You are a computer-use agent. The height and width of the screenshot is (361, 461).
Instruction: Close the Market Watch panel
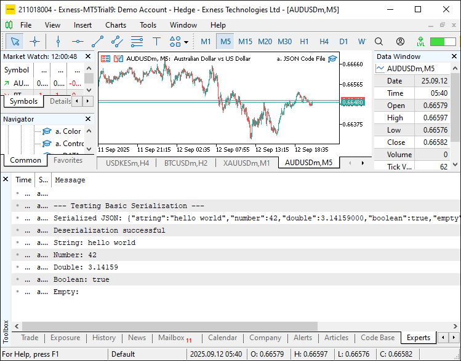pos(88,56)
